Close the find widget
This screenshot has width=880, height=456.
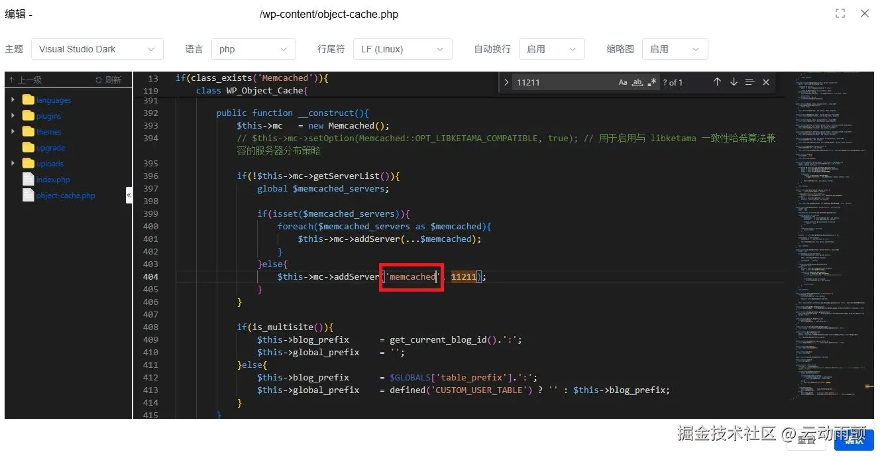coord(766,82)
